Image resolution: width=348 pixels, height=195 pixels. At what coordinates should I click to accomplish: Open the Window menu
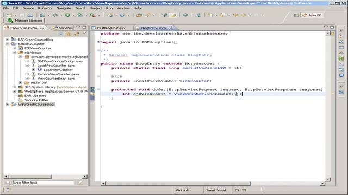[x=123, y=8]
